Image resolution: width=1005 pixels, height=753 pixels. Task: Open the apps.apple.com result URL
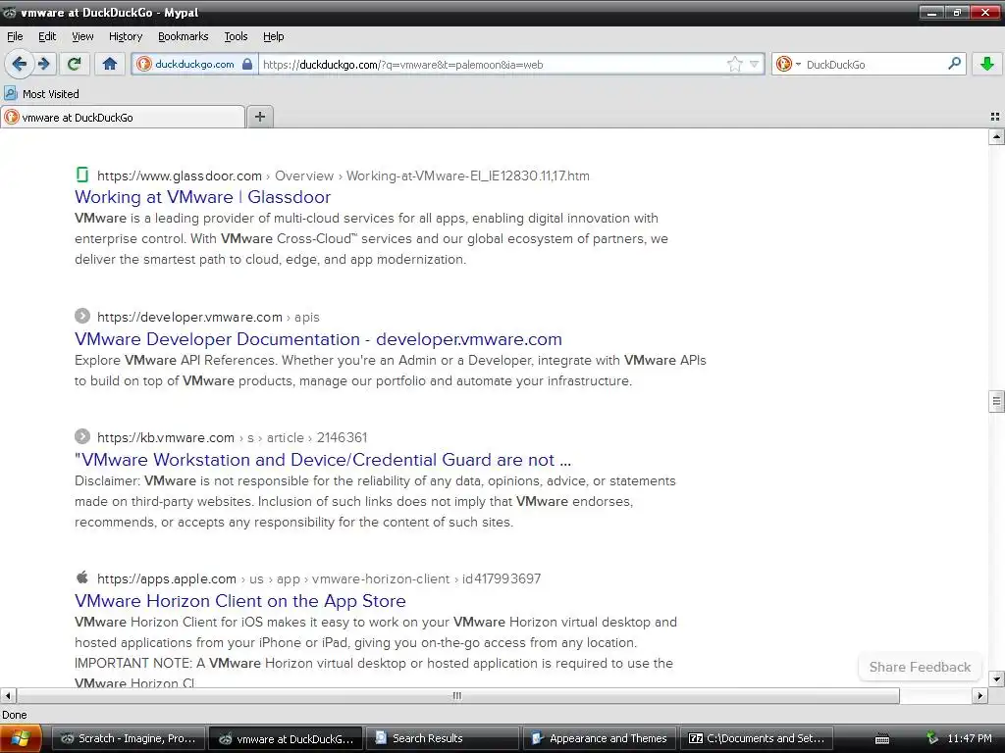(319, 578)
